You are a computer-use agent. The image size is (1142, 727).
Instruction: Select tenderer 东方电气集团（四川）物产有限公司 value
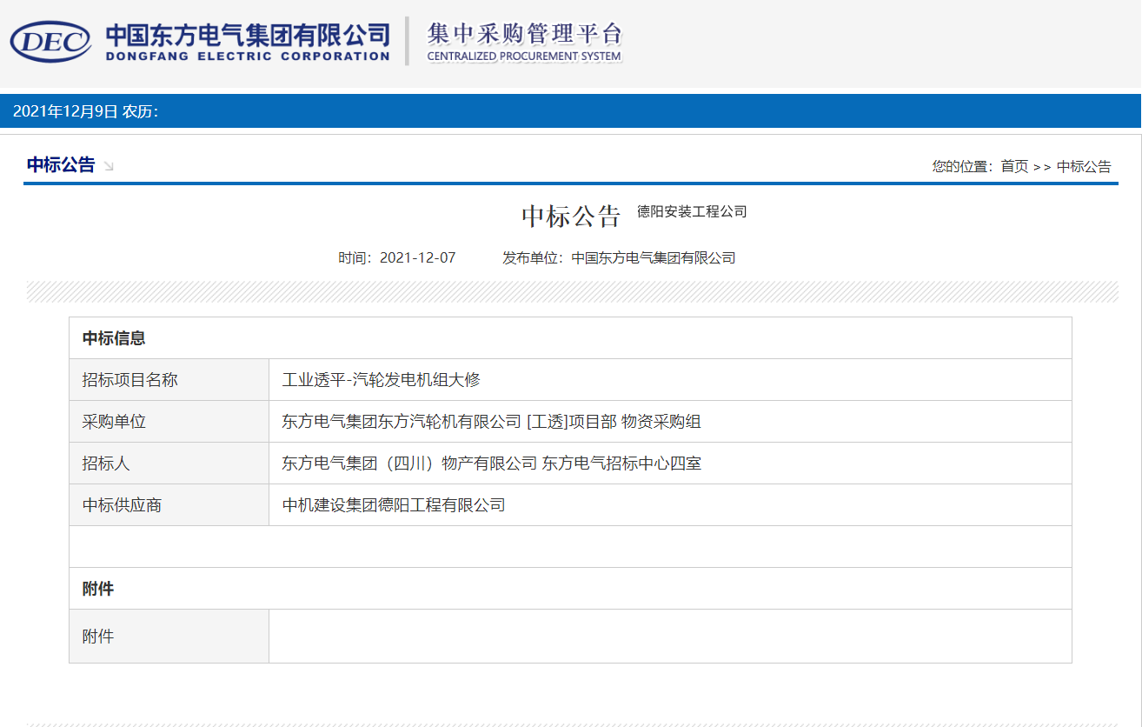[492, 464]
